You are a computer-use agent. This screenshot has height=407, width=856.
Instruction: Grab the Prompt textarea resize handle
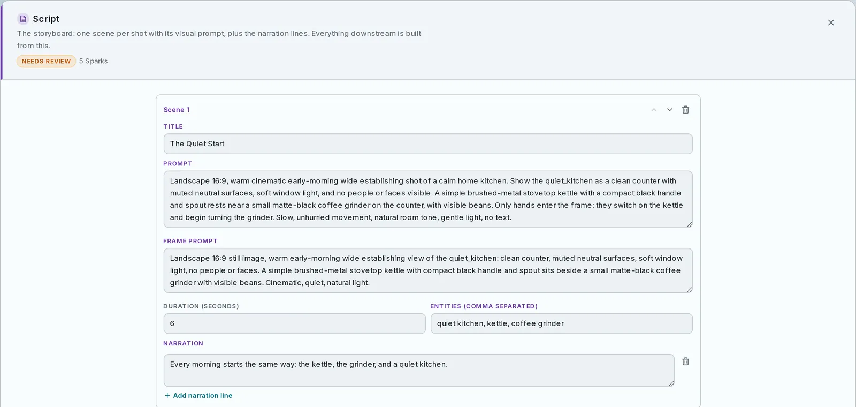click(690, 224)
